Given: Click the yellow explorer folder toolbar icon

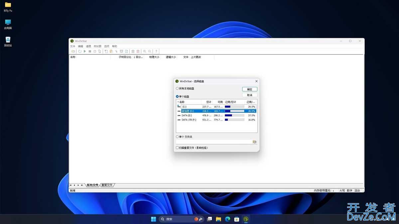Looking at the screenshot, I should coord(111,51).
